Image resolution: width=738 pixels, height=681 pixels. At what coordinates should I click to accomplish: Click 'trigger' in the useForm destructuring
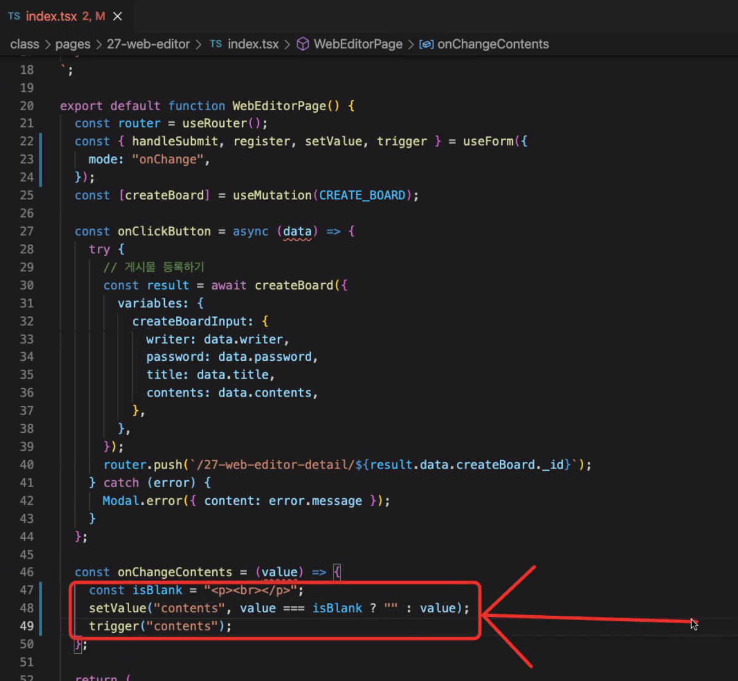coord(402,142)
